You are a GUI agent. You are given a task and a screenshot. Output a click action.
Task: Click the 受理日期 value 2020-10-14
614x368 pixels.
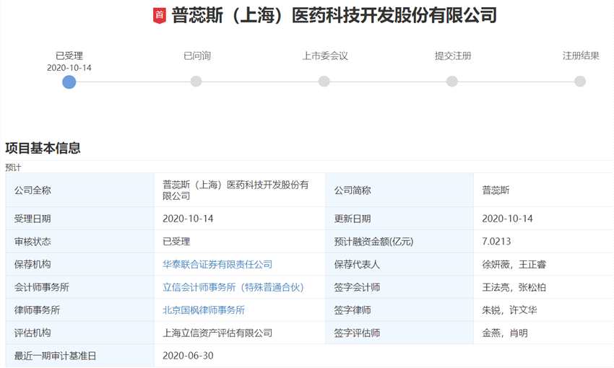[188, 219]
